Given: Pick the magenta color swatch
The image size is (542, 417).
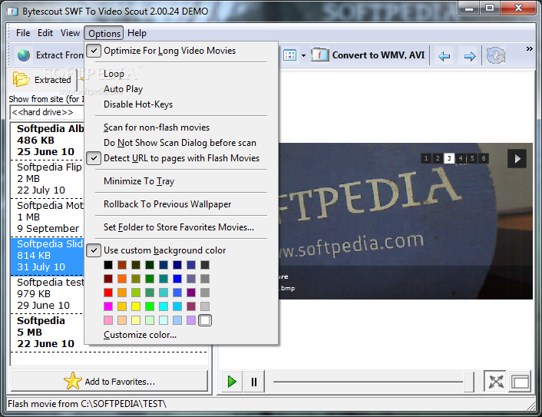Looking at the screenshot, I should [x=108, y=306].
